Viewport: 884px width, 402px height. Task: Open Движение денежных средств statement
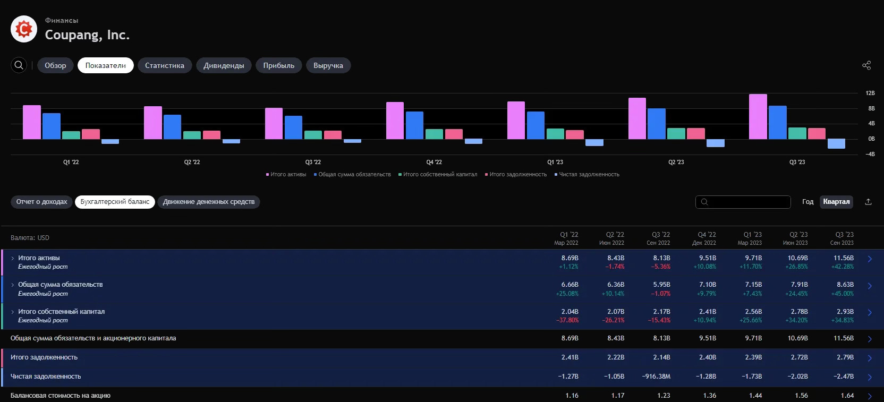(x=209, y=202)
